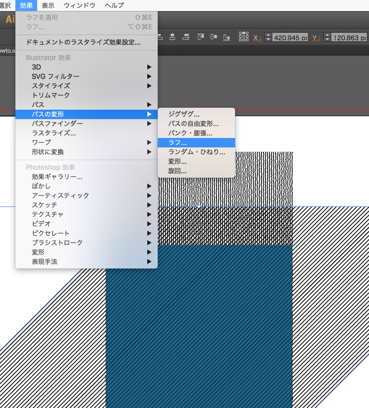Click the orange Y: label link
Screen dimensions: 369x408
click(x=316, y=38)
